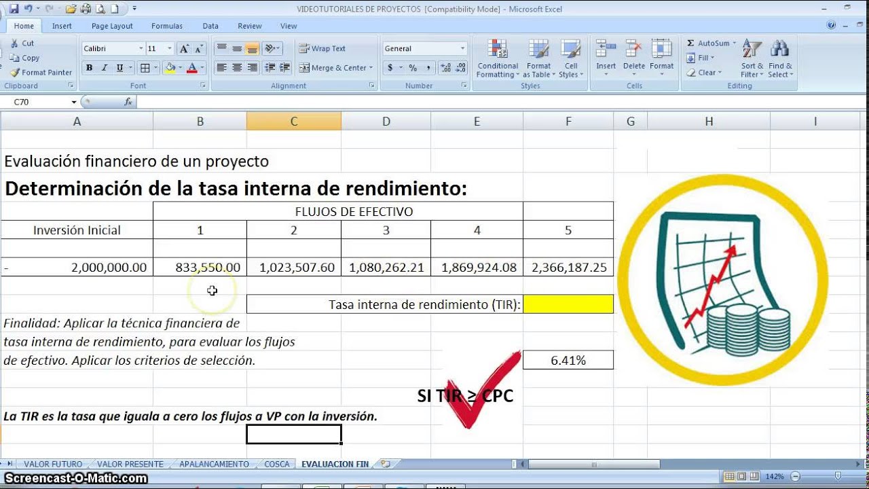This screenshot has height=489, width=869.
Task: Increase font size with Grow Font
Action: click(184, 49)
